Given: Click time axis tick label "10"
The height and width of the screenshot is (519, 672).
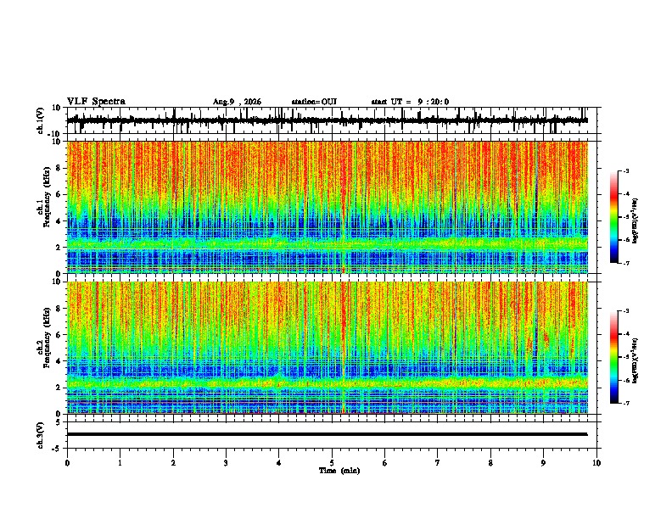Looking at the screenshot, I should 596,463.
